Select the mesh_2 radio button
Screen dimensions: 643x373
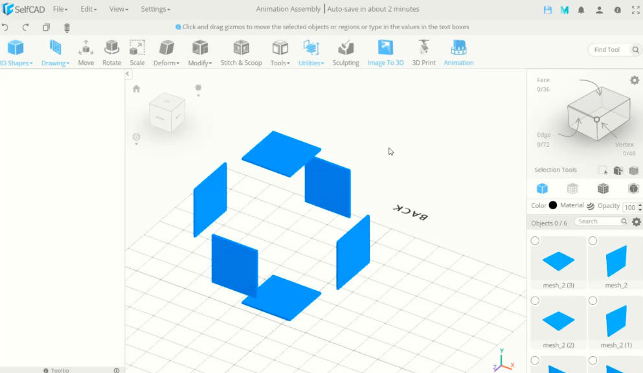pyautogui.click(x=592, y=241)
